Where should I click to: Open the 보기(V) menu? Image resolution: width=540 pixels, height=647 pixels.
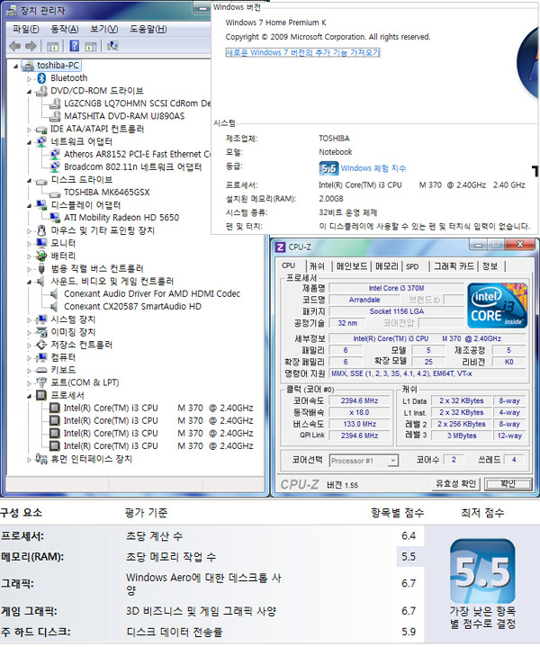[x=104, y=29]
